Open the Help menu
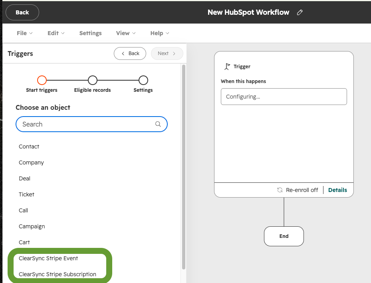 [160, 33]
